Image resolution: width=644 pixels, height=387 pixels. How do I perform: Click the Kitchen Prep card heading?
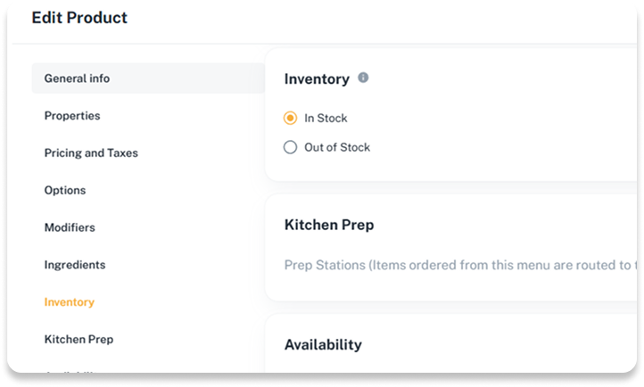pos(329,225)
